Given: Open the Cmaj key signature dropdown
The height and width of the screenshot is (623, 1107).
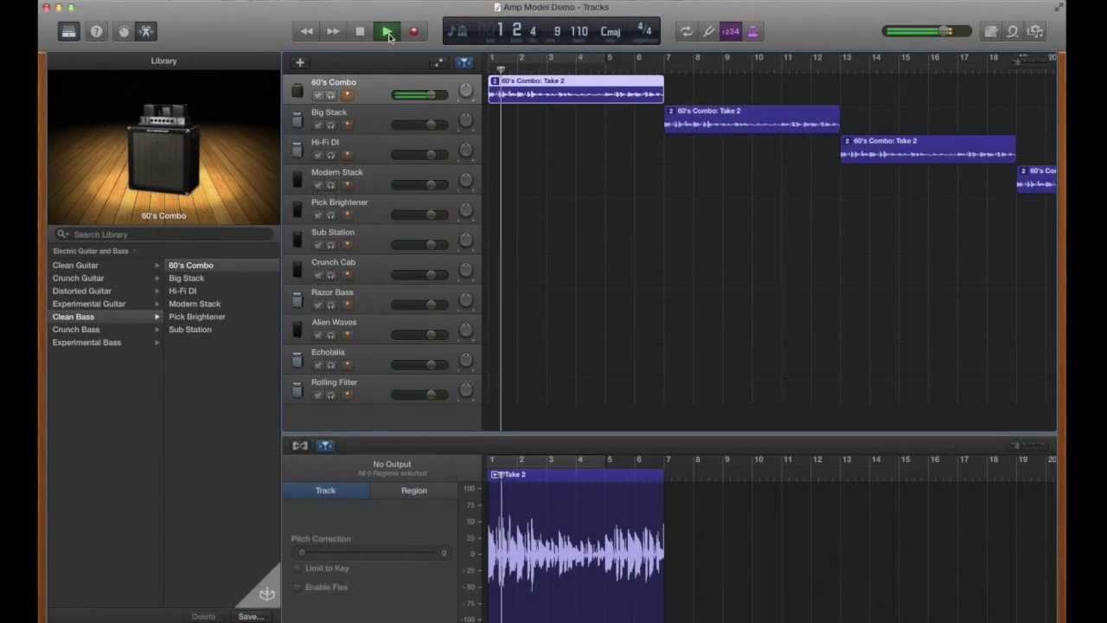Looking at the screenshot, I should [x=611, y=32].
